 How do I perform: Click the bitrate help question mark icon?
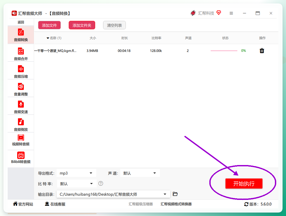[101, 184]
